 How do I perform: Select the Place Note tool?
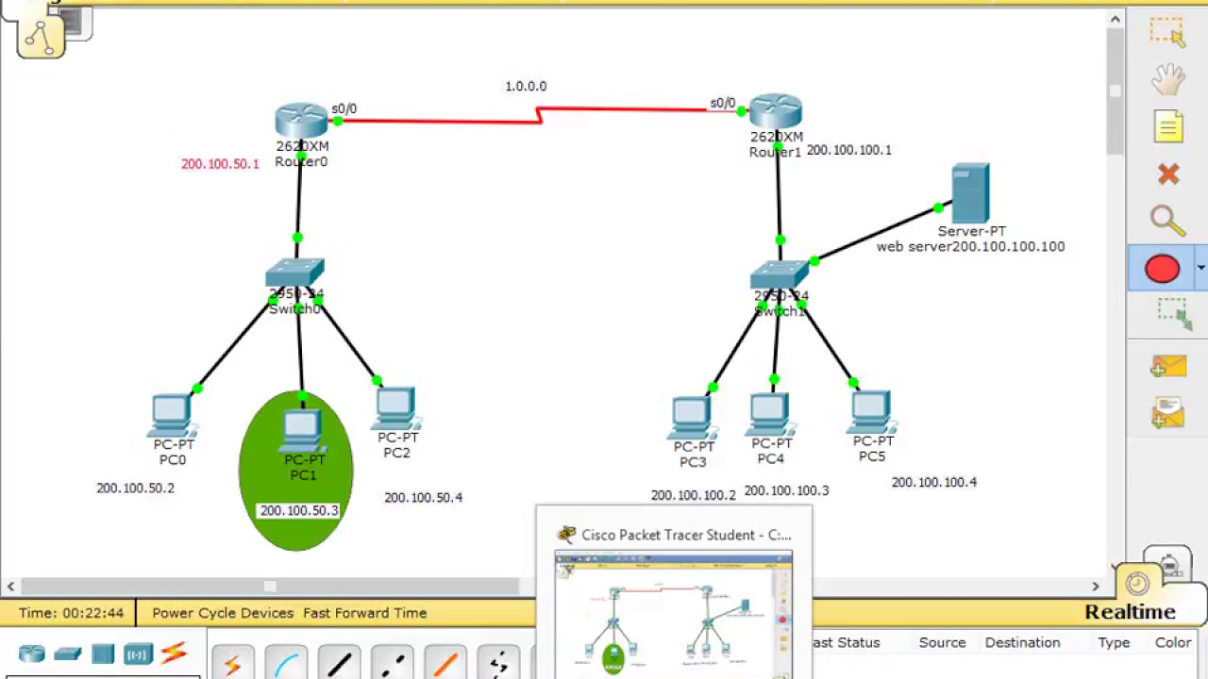pyautogui.click(x=1168, y=126)
